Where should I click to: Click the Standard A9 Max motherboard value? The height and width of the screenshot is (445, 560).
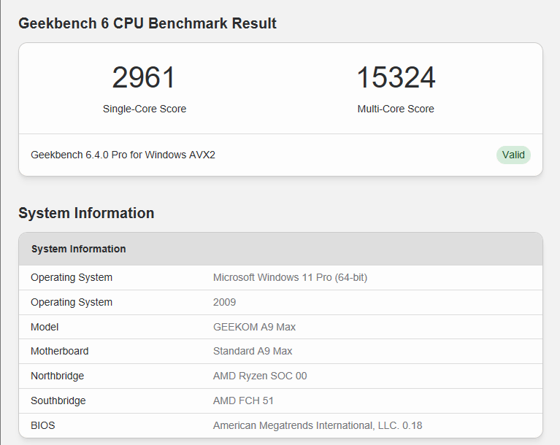point(253,351)
